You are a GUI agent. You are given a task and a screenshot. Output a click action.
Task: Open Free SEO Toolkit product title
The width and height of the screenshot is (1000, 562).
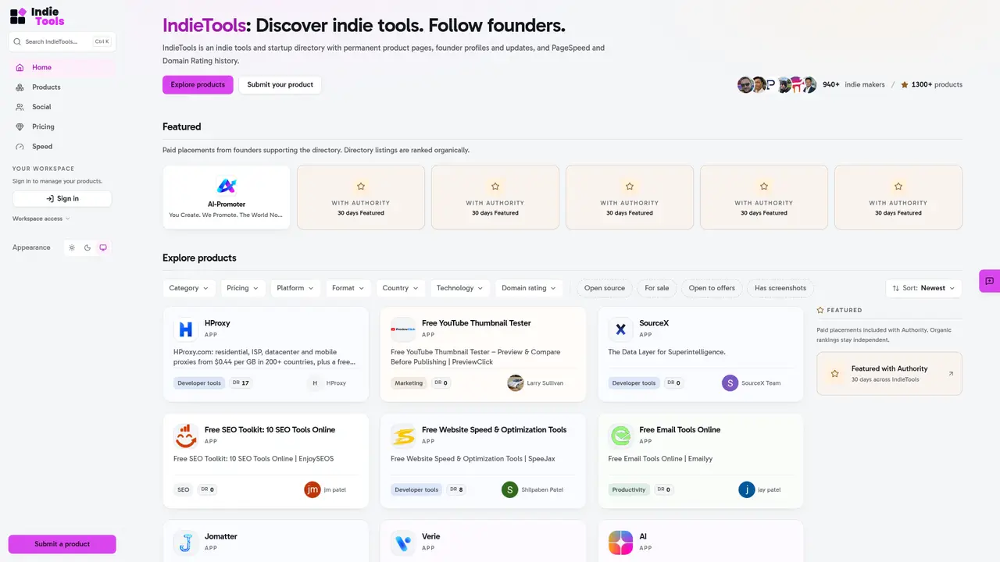tap(270, 430)
